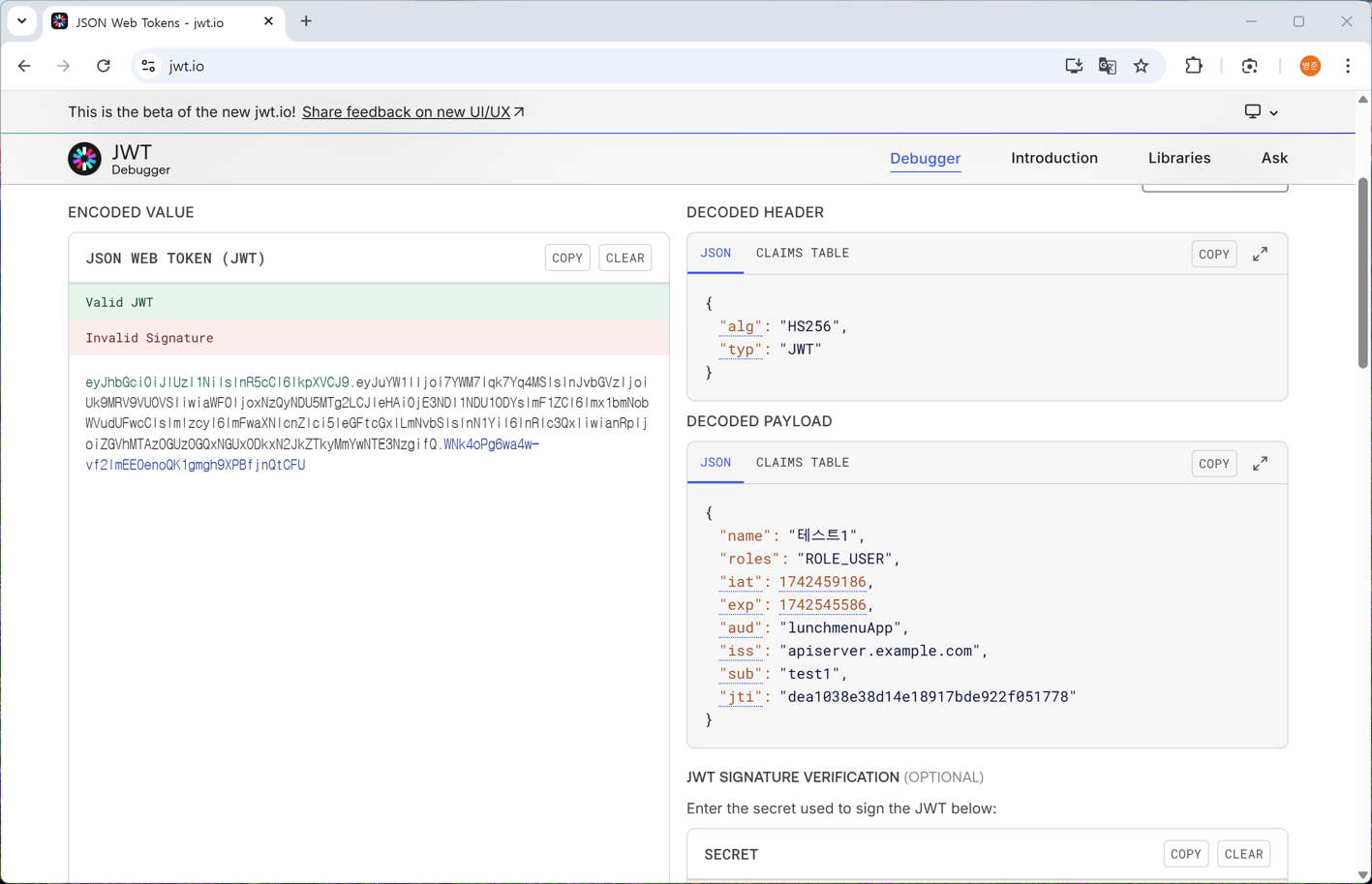Viewport: 1372px width, 884px height.
Task: Click the "alg" claim in header
Action: click(741, 326)
